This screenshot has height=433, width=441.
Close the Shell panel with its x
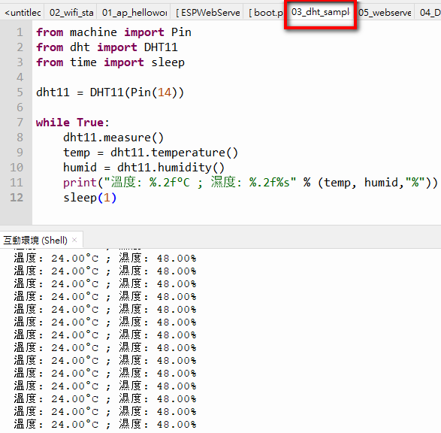74,240
